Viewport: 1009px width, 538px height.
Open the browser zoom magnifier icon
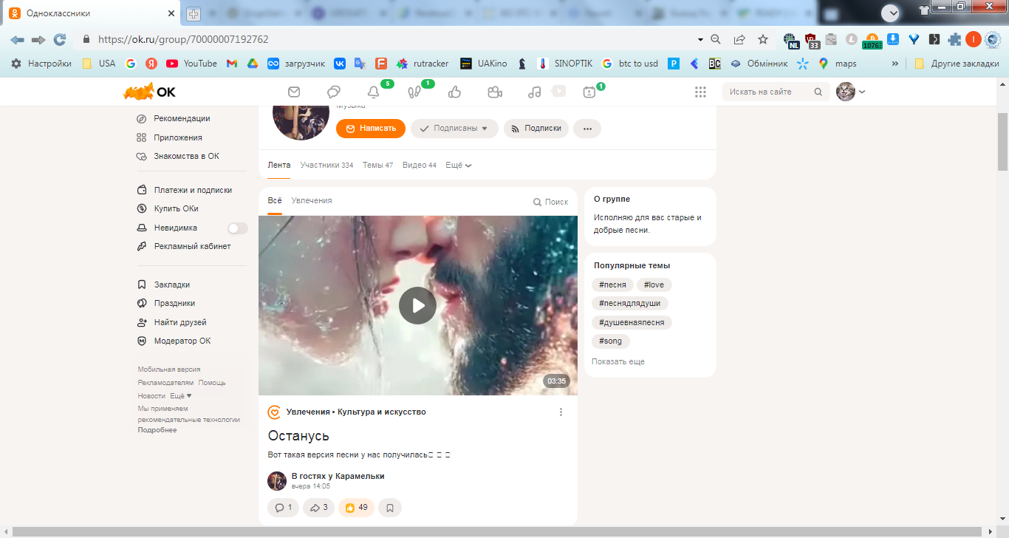pyautogui.click(x=715, y=39)
